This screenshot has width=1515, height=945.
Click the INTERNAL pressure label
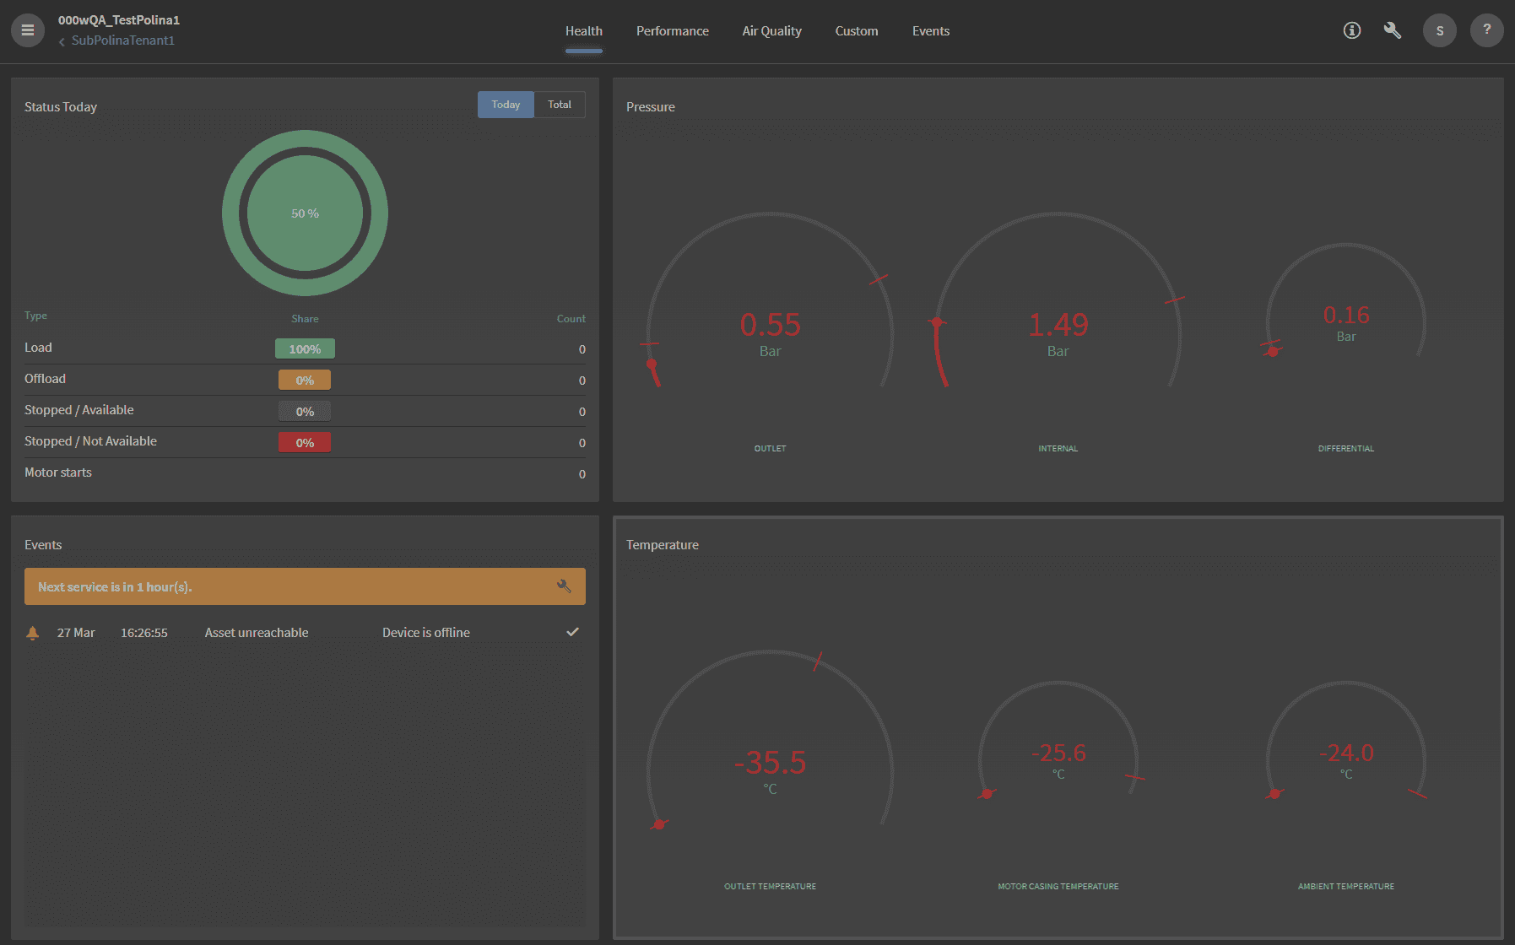point(1058,449)
